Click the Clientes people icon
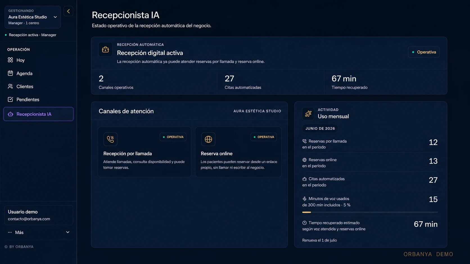This screenshot has width=470, height=264. point(10,86)
